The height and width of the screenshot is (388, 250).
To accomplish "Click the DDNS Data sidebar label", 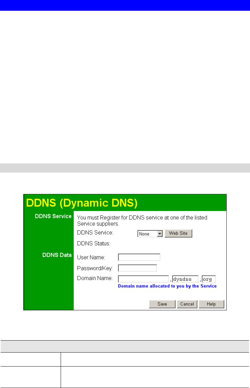I will (x=57, y=255).
